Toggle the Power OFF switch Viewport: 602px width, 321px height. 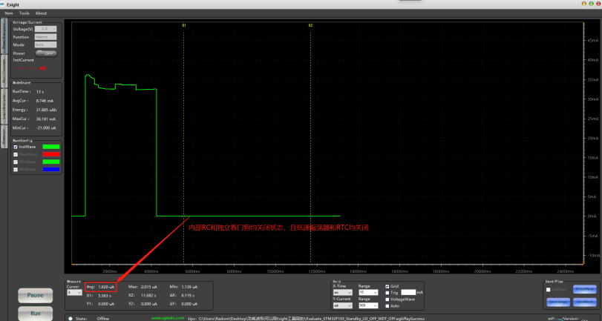pos(46,53)
